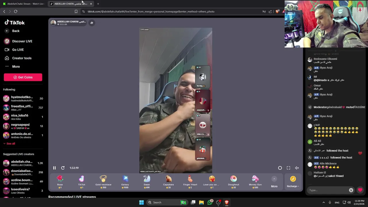Unmute the stream using speaker icon
The width and height of the screenshot is (368, 207).
pyautogui.click(x=297, y=168)
